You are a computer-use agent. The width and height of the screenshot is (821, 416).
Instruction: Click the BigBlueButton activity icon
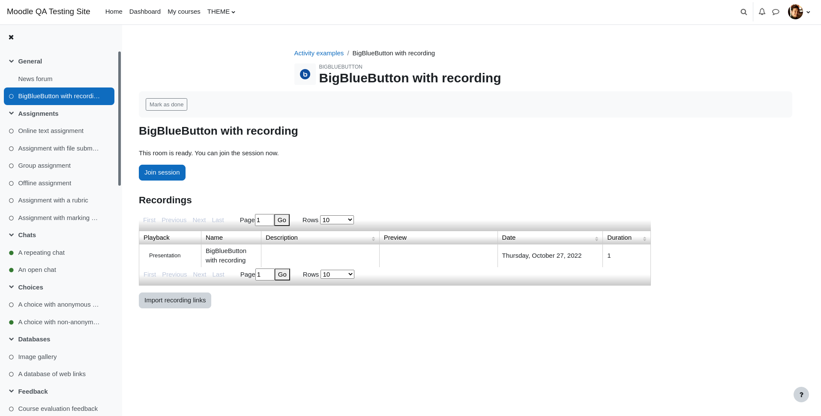pos(305,74)
